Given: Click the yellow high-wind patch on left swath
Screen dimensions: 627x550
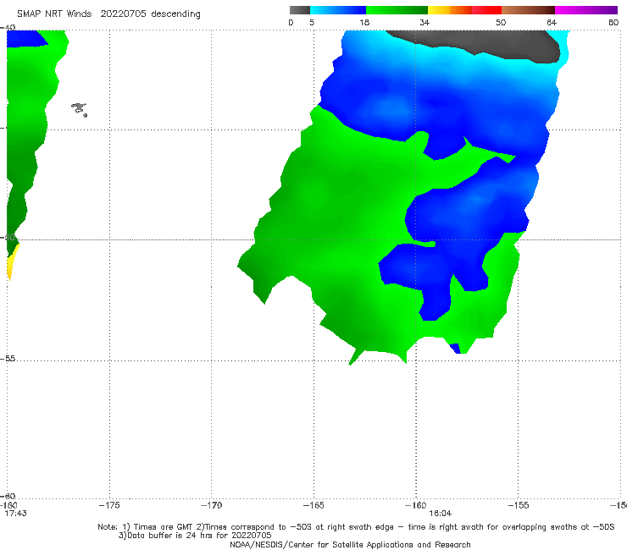Looking at the screenshot, I should [12, 261].
